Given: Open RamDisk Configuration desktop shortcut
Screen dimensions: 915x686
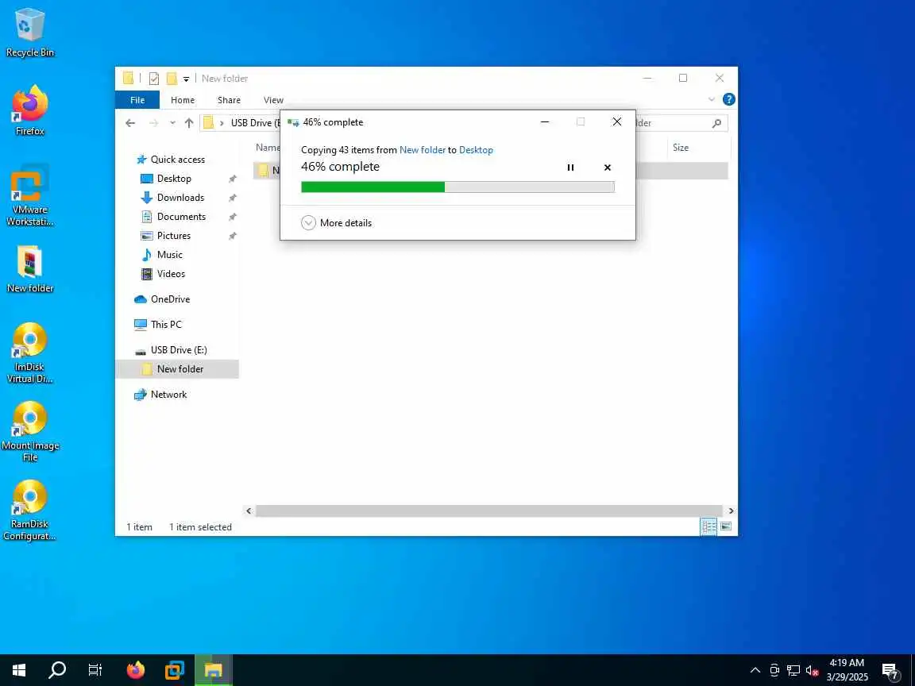Looking at the screenshot, I should pos(29,511).
